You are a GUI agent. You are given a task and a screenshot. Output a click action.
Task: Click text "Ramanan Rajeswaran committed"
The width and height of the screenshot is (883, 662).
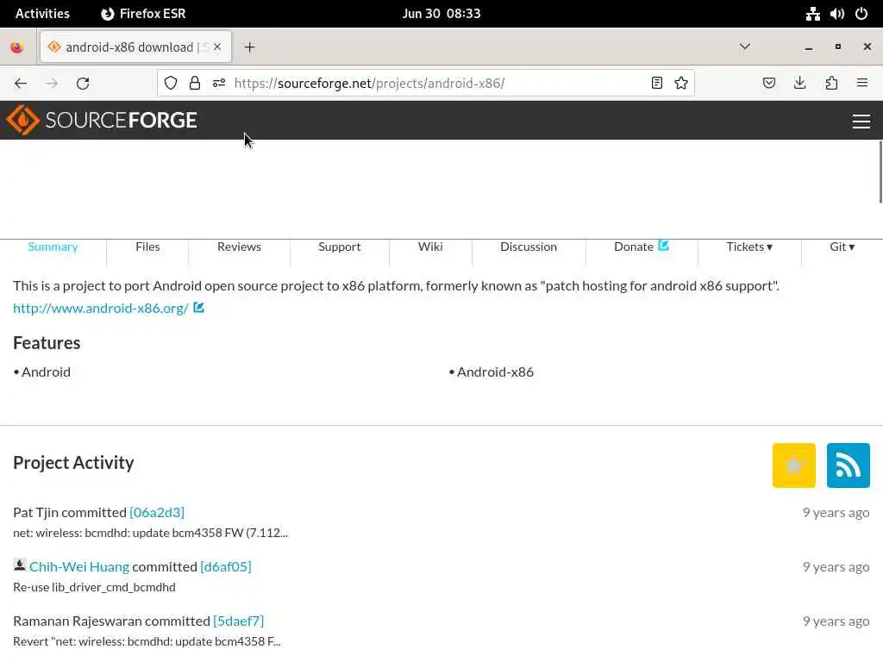111,621
